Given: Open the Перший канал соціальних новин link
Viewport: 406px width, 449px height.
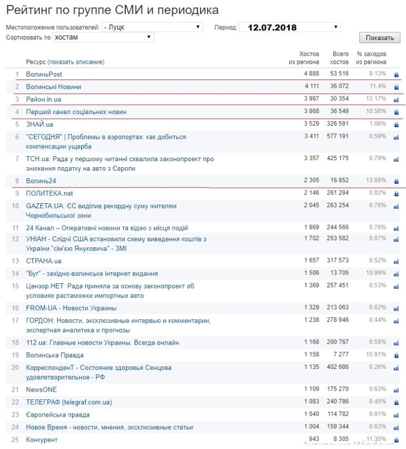Looking at the screenshot, I should pyautogui.click(x=76, y=112).
